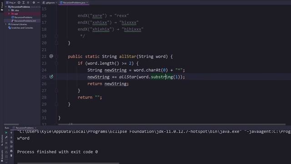
Task: Click the allStar method name on line 22
Action: (128, 56)
